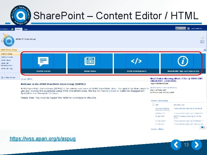Select APAN SP Development in left navigation
This screenshot has width=207, height=155.
coord(7,64)
